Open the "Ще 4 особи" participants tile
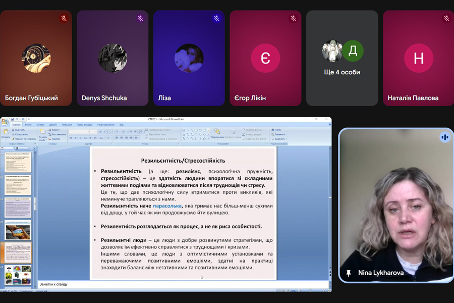 (342, 58)
